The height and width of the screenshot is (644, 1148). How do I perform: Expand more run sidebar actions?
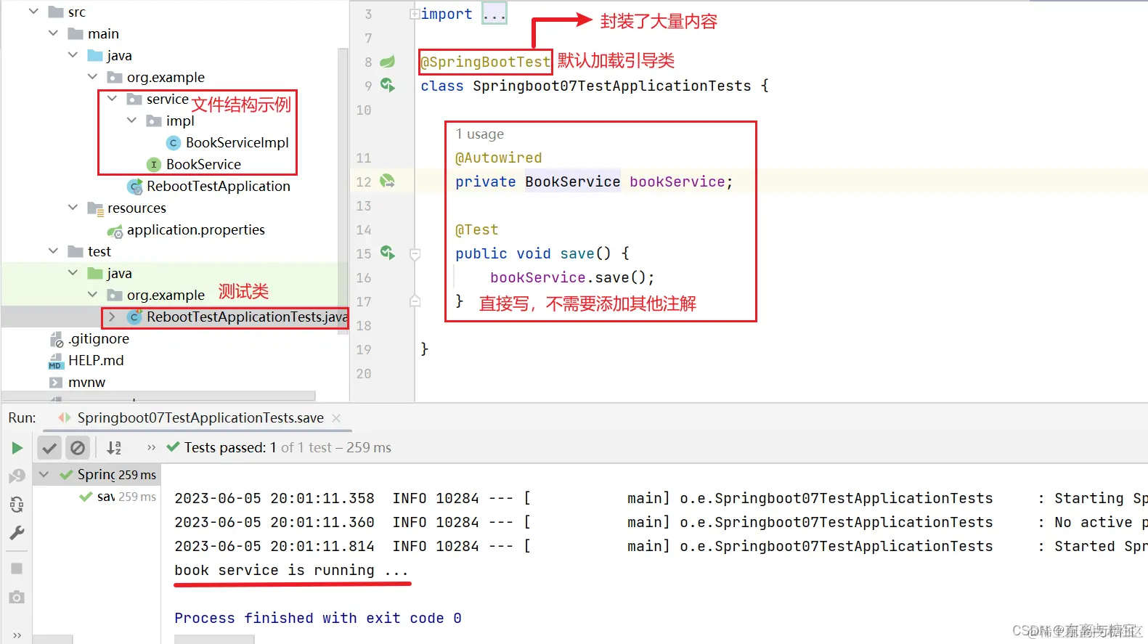(x=17, y=635)
